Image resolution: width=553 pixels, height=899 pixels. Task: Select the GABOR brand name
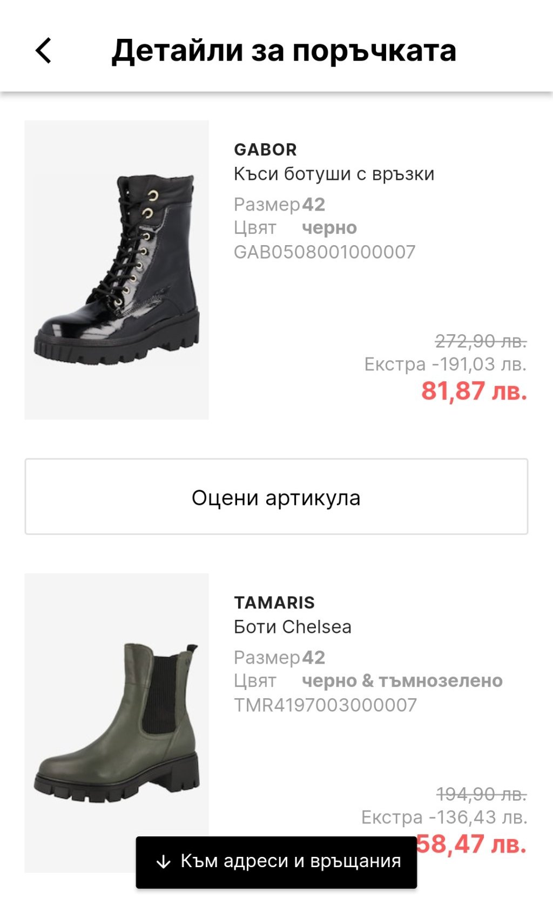[x=265, y=150]
